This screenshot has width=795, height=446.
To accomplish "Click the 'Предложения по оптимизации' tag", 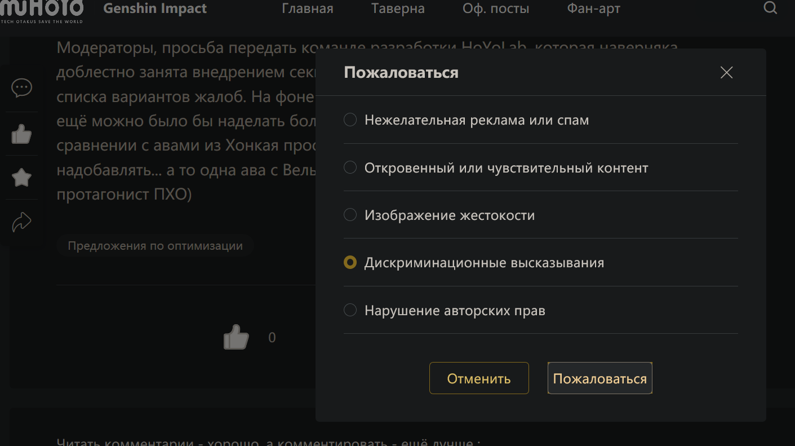I will pos(155,246).
